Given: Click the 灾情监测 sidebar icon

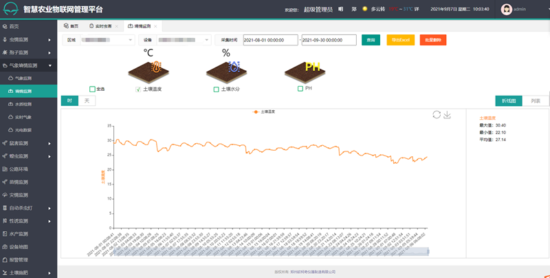Looking at the screenshot, I should coord(5,195).
